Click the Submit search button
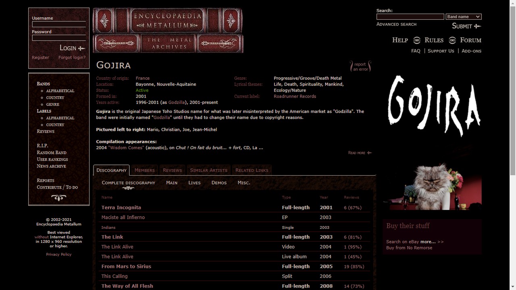516x290 pixels. tap(466, 26)
